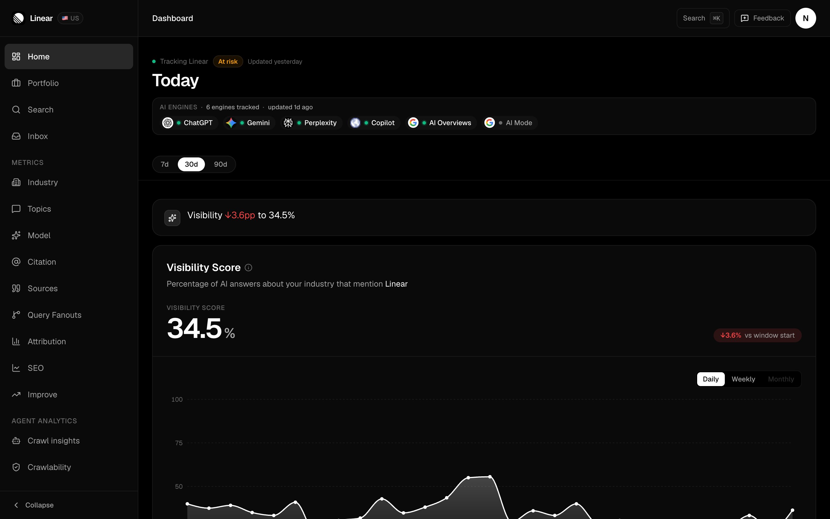
Task: Click the Inbox tray icon
Action: pos(16,136)
